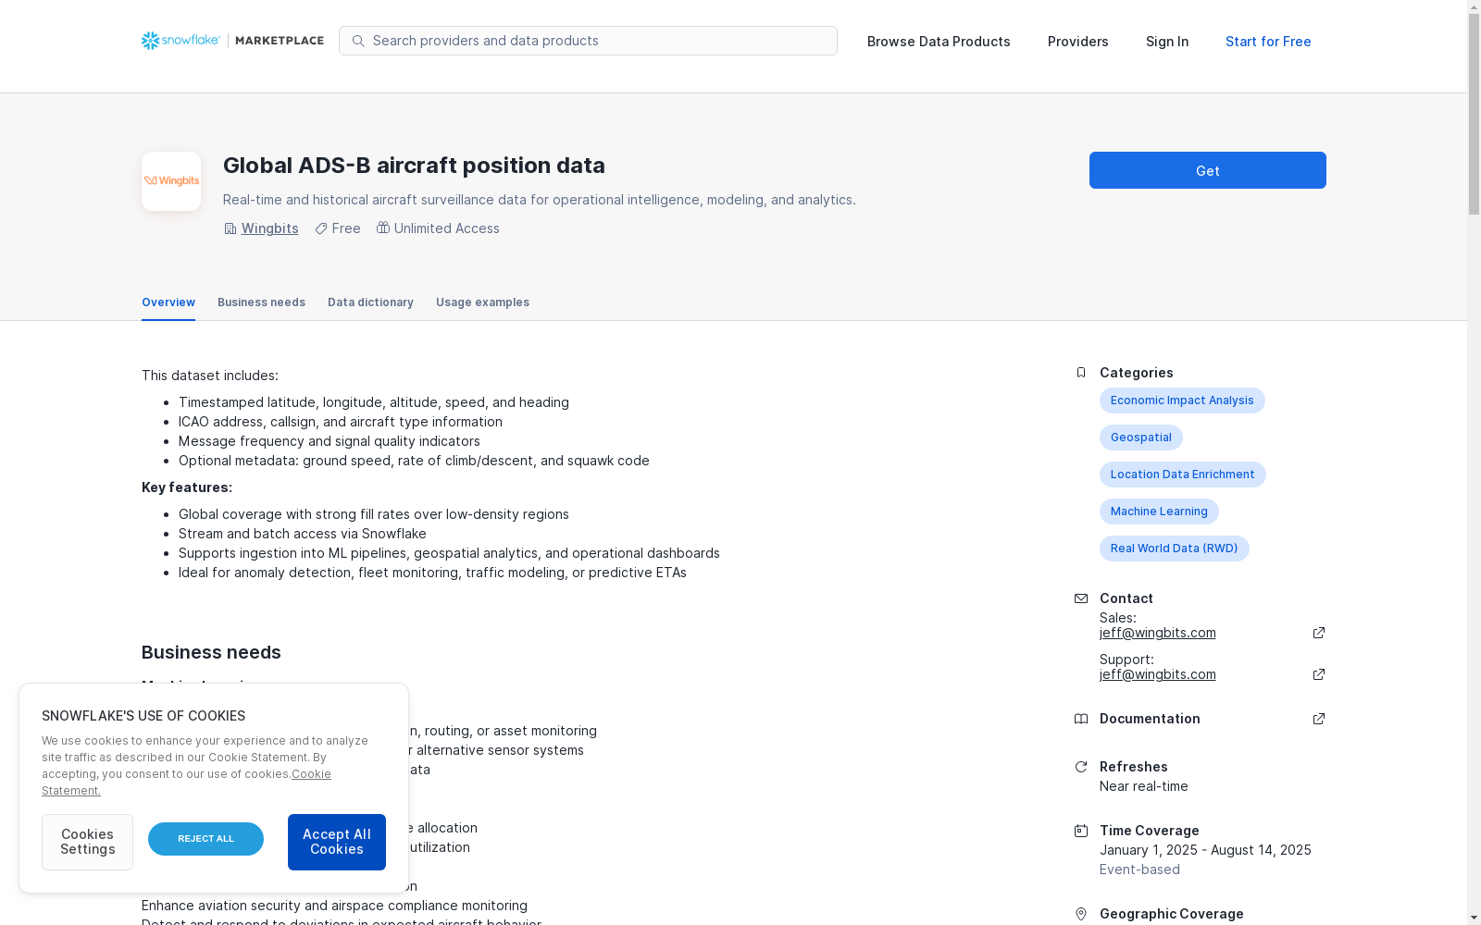Select the Overview tab
The height and width of the screenshot is (925, 1481).
coord(168,302)
